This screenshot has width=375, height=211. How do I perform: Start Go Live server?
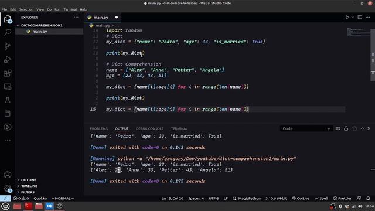[301, 198]
